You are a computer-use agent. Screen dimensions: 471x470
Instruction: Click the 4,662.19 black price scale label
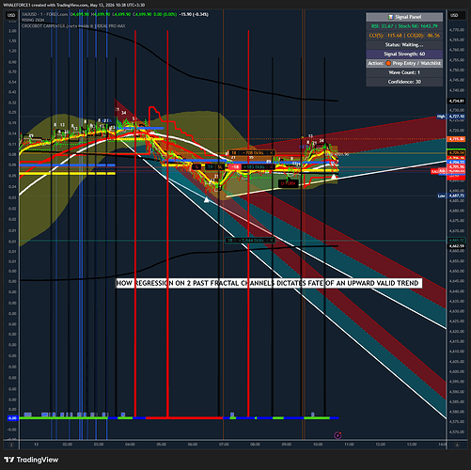[457, 246]
